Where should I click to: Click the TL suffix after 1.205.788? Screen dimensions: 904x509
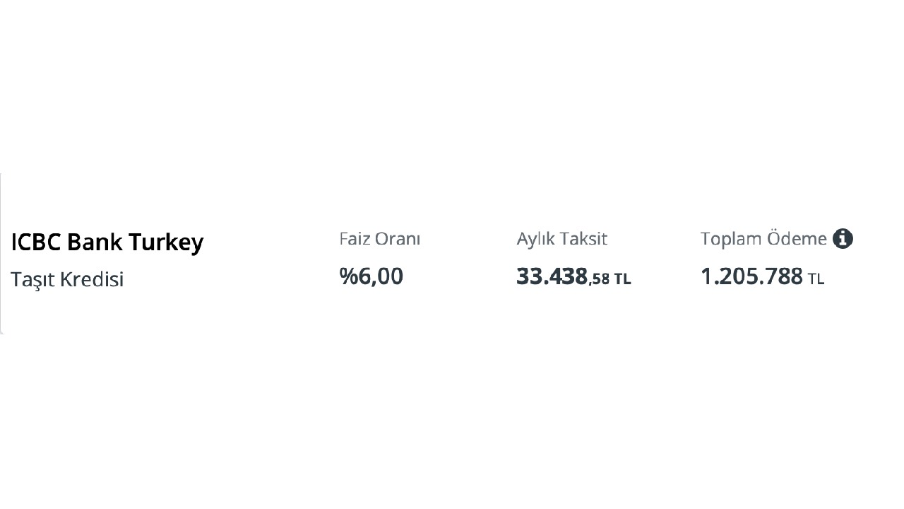point(816,279)
